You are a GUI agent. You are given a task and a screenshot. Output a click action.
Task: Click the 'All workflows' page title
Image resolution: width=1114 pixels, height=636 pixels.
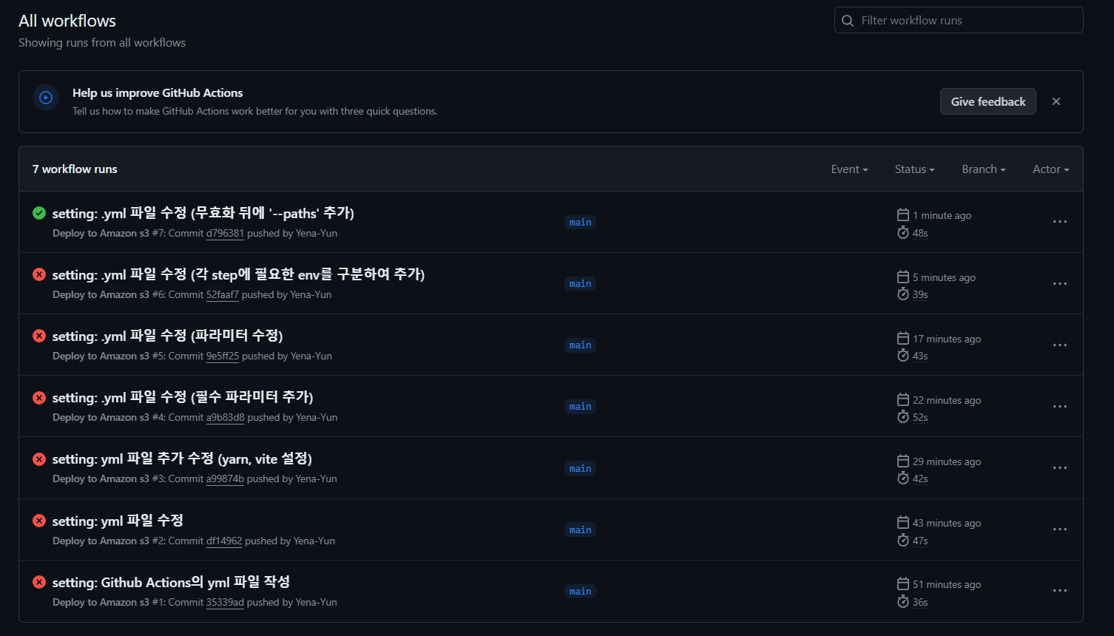click(67, 21)
